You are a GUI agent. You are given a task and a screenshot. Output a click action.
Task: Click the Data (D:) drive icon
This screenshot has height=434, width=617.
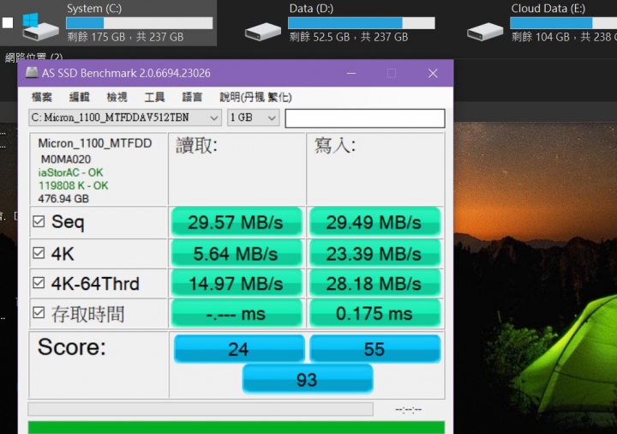pos(263,32)
